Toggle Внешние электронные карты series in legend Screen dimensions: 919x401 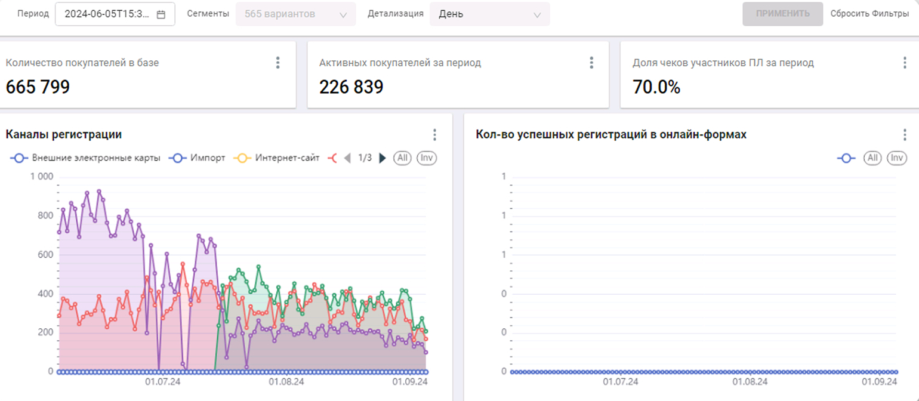coord(85,158)
